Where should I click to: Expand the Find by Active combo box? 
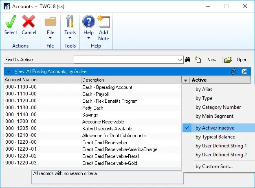[x=180, y=60]
